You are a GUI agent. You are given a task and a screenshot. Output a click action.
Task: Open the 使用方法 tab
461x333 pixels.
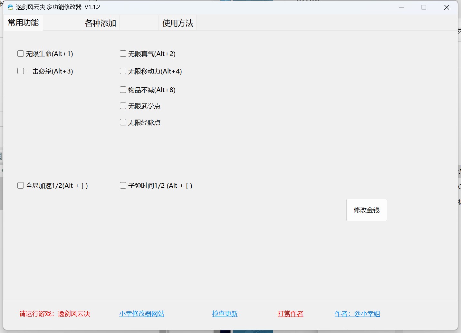(178, 23)
